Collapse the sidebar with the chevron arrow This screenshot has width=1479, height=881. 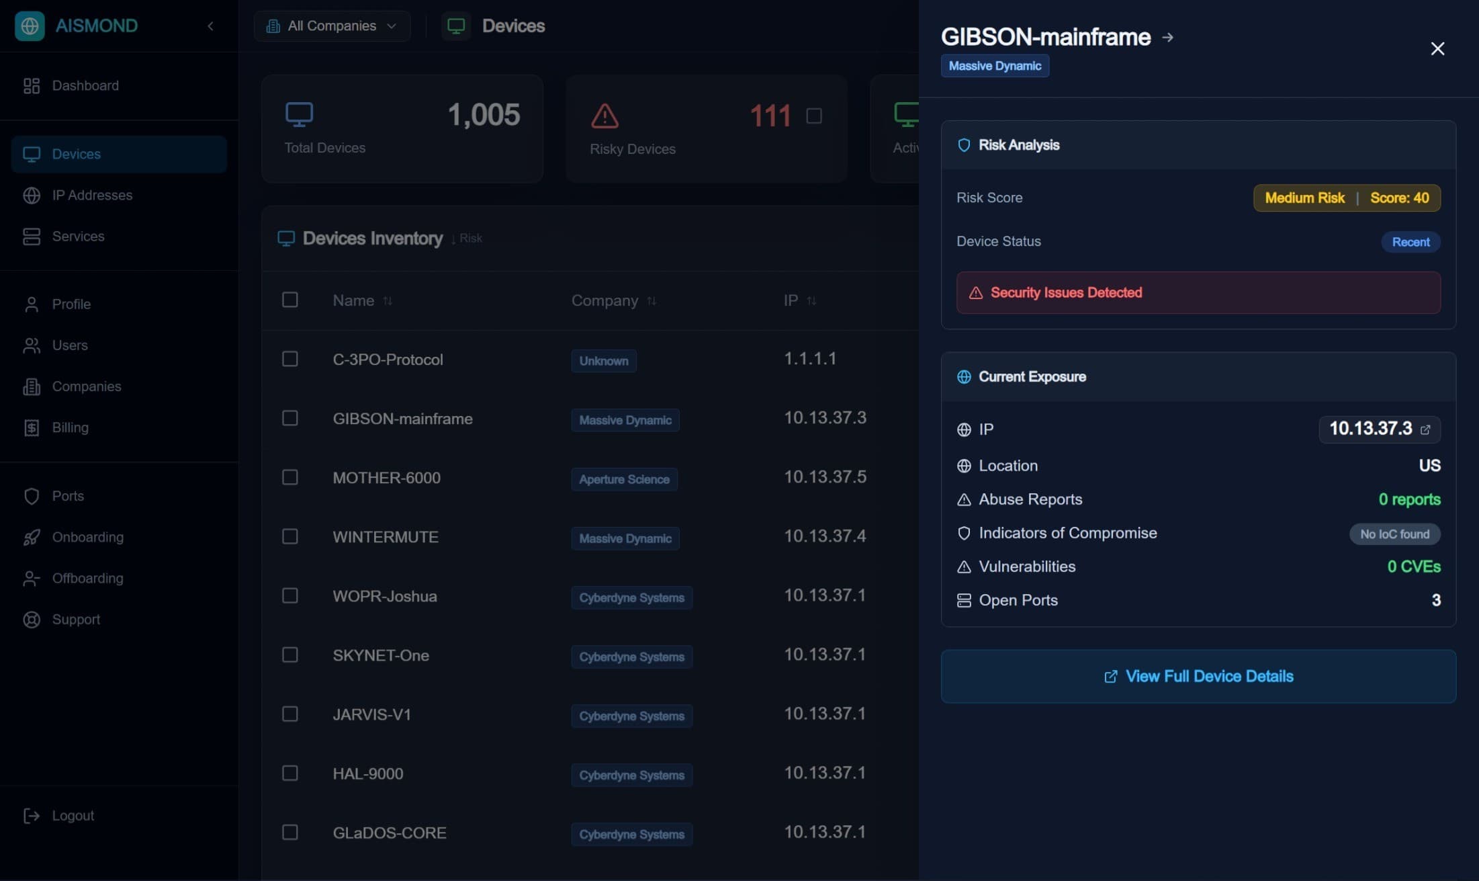click(x=210, y=26)
